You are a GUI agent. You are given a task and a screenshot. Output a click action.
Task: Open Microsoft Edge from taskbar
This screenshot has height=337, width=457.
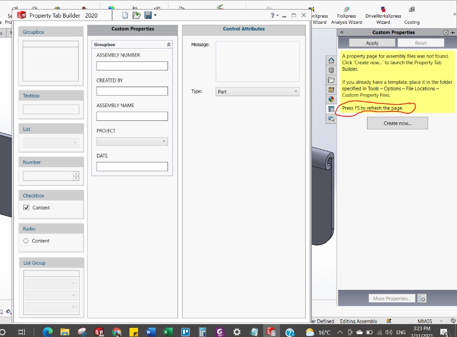pyautogui.click(x=48, y=332)
